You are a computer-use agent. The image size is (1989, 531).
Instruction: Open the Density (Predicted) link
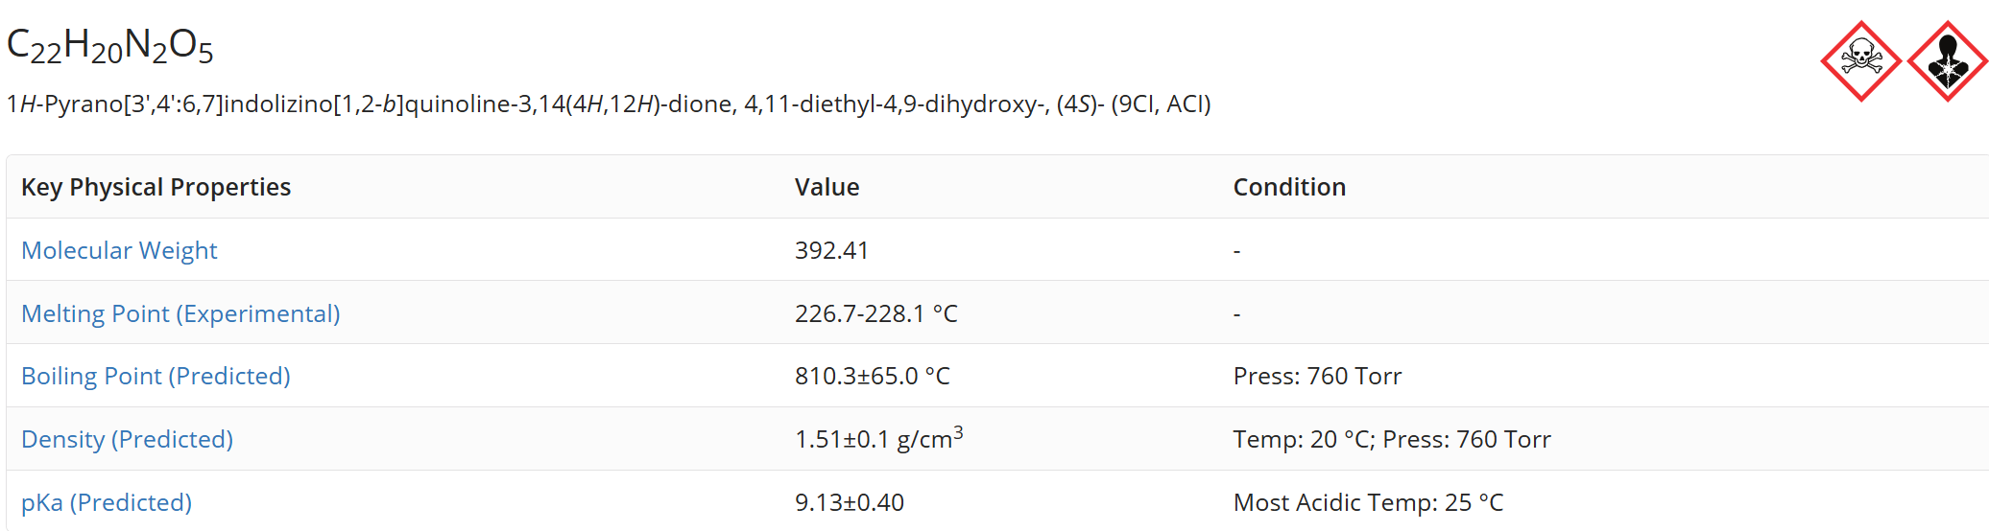pos(127,439)
